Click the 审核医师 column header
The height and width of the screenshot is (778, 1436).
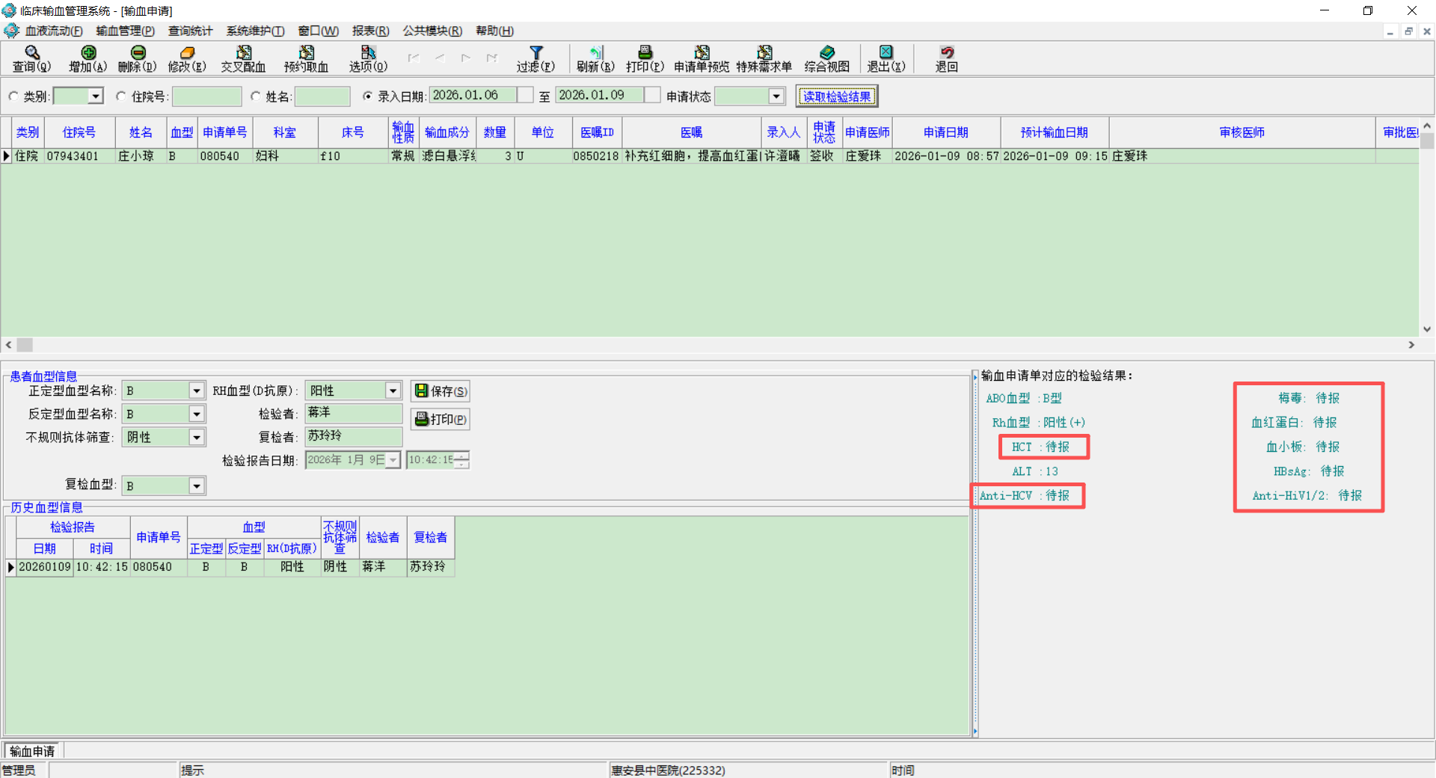point(1242,132)
